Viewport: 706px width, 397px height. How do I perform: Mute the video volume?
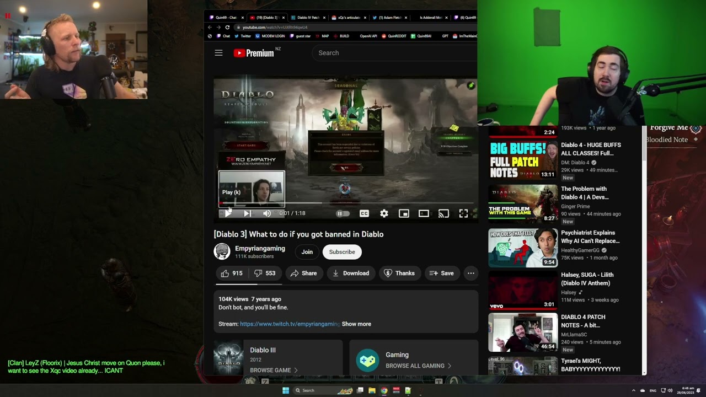pyautogui.click(x=266, y=213)
